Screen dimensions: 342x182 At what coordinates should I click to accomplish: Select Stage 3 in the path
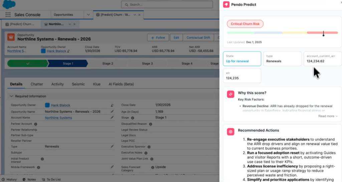click(x=147, y=63)
